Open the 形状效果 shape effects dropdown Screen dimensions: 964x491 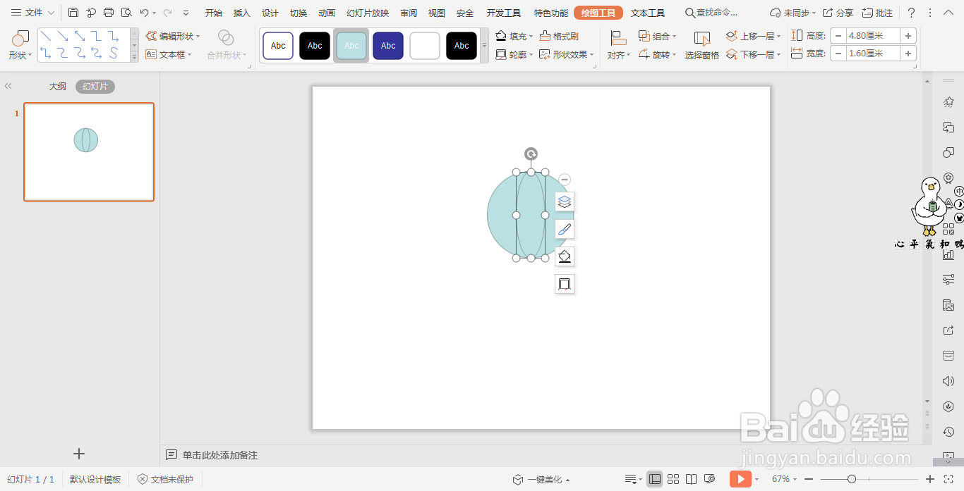pyautogui.click(x=567, y=54)
